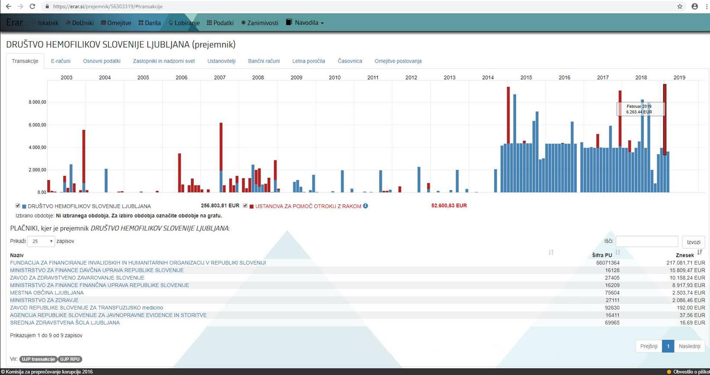Open the Prikaži records count dropdown
Image resolution: width=710 pixels, height=375 pixels.
tap(41, 241)
